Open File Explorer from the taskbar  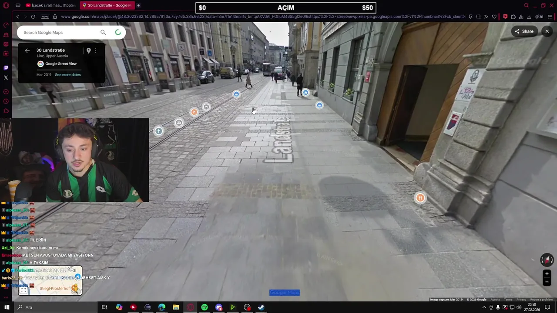176,307
